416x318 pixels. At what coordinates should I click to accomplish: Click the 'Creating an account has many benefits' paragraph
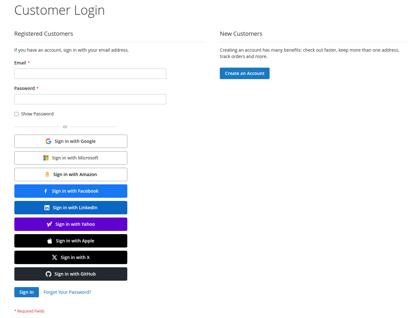pyautogui.click(x=309, y=53)
